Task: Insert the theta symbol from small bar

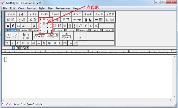Action: pos(13,26)
